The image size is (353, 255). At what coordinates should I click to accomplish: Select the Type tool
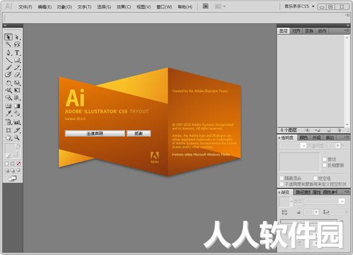(17, 53)
